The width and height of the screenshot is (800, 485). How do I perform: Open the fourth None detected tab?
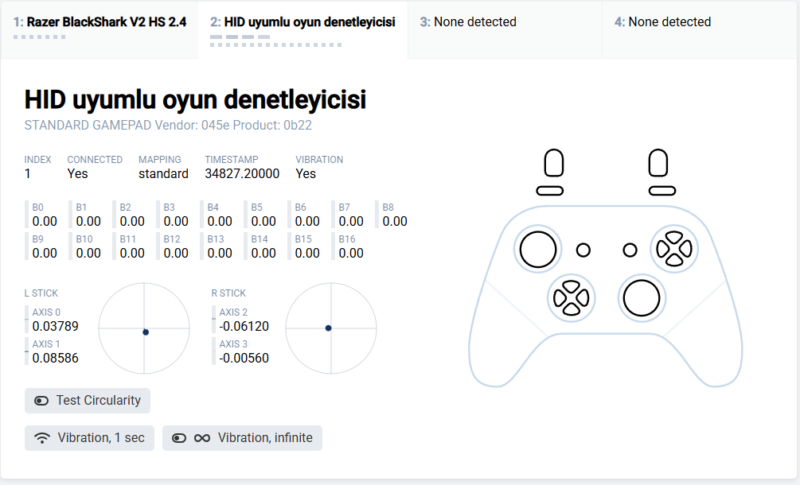[700, 29]
